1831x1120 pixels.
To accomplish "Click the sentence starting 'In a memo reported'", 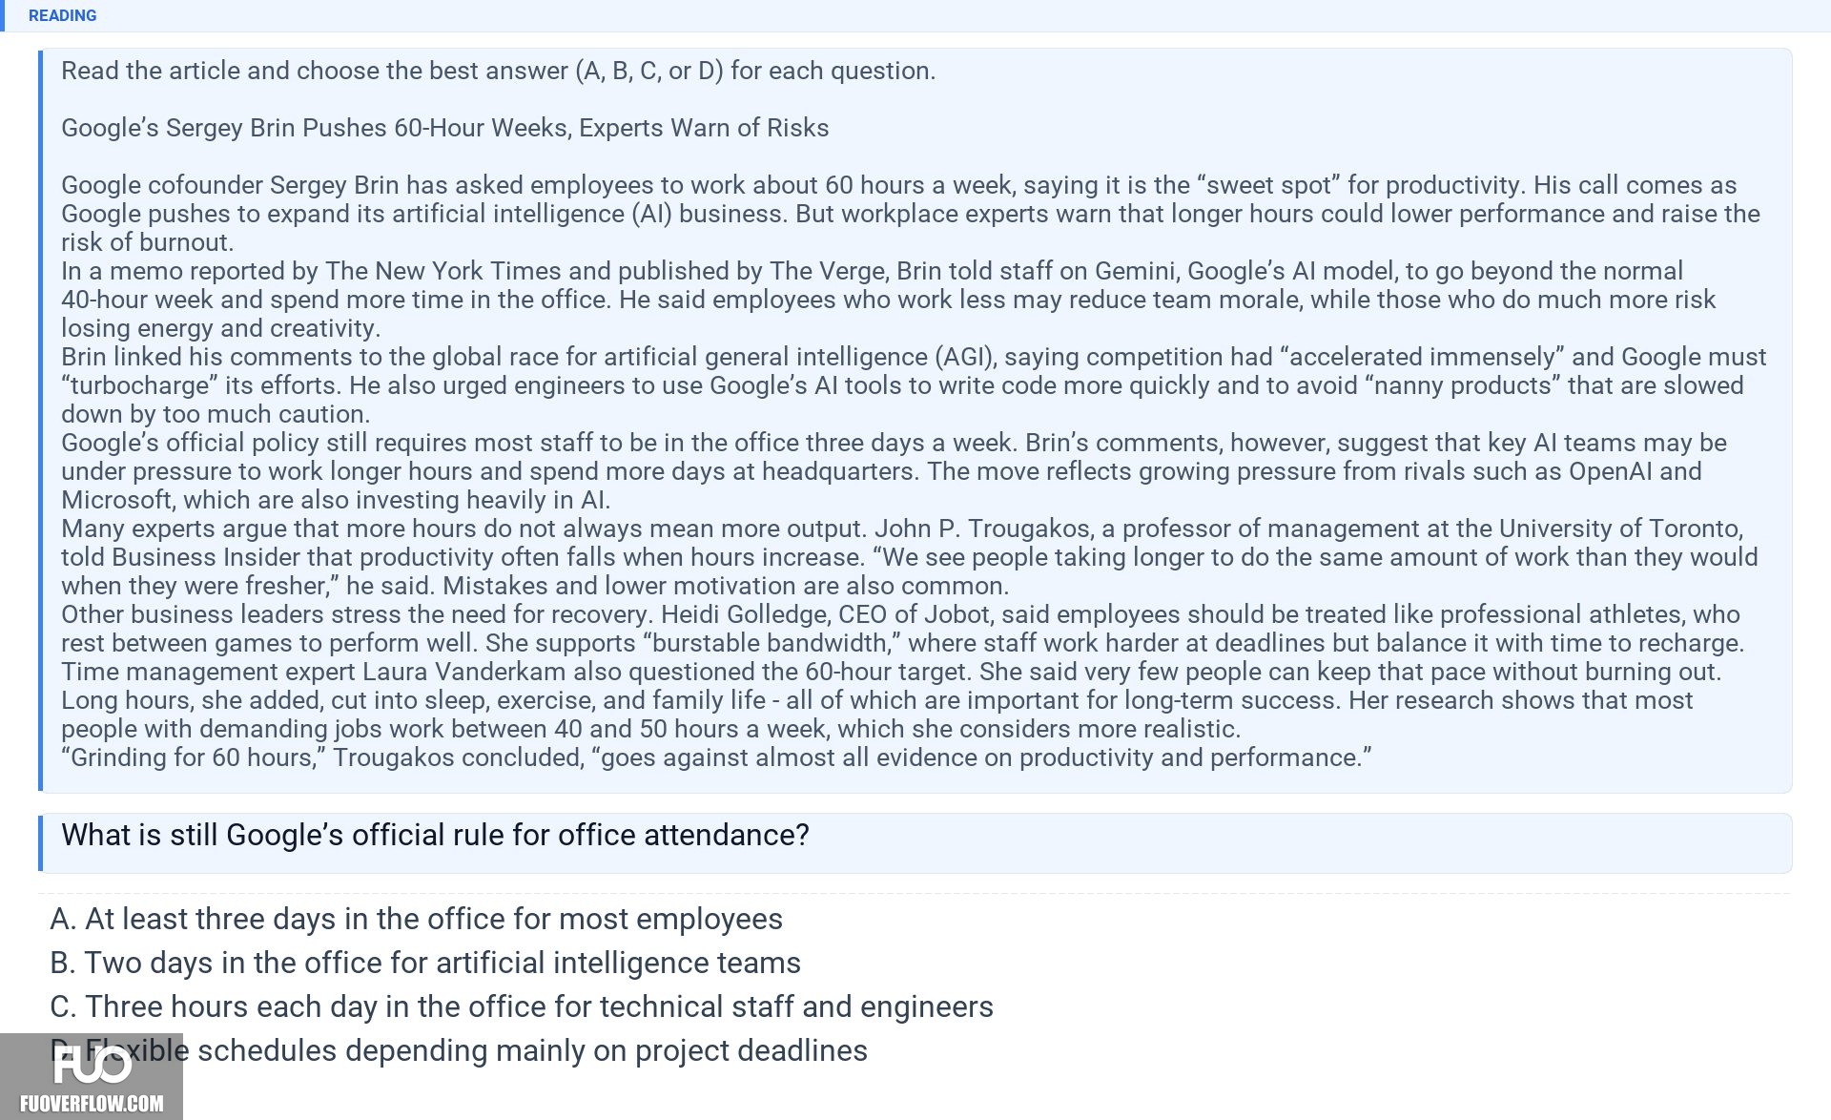I will 872,271.
